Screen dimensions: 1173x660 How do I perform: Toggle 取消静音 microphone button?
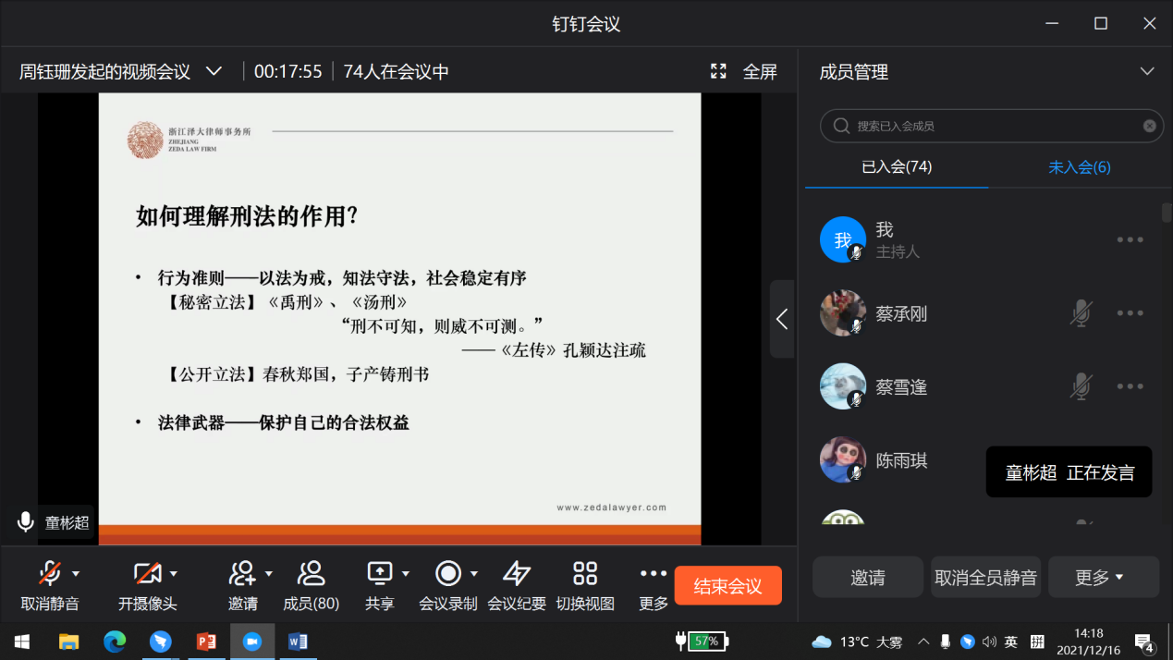pyautogui.click(x=50, y=574)
